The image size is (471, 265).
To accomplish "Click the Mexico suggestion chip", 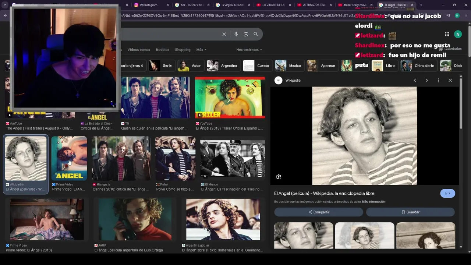I will pyautogui.click(x=289, y=66).
